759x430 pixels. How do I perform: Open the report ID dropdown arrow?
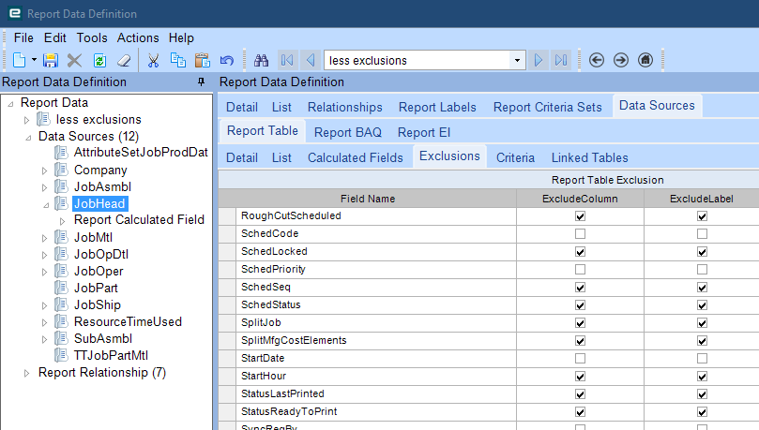pos(518,60)
